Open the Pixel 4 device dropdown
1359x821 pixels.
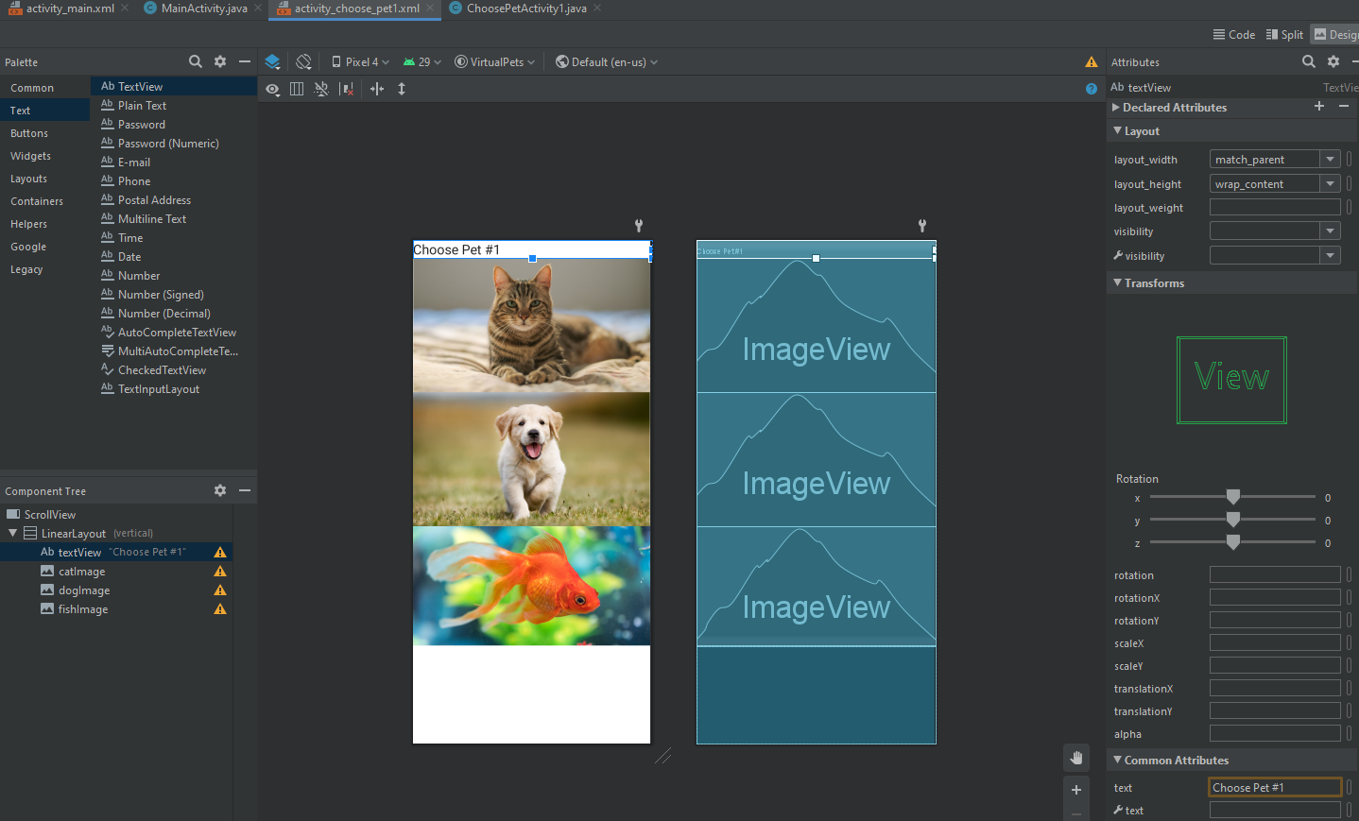360,62
